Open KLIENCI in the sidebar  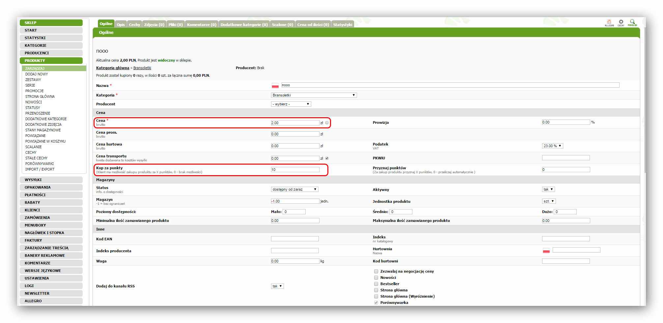(51, 210)
